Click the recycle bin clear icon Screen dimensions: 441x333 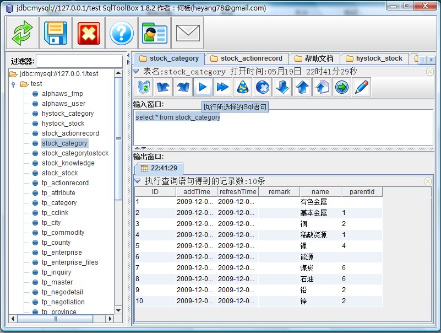point(144,87)
